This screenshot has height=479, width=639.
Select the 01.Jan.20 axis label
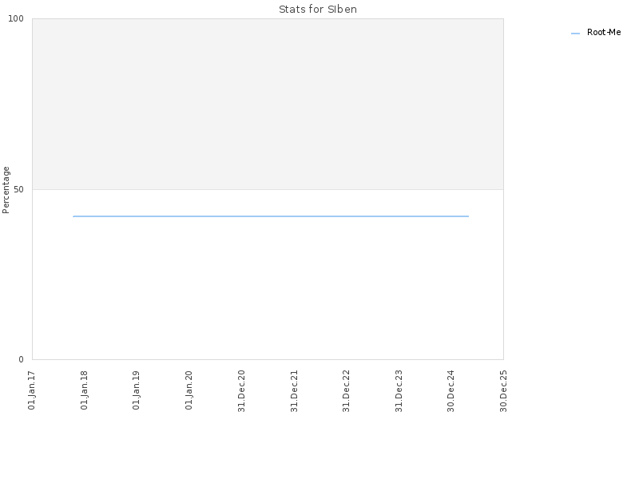pyautogui.click(x=189, y=390)
